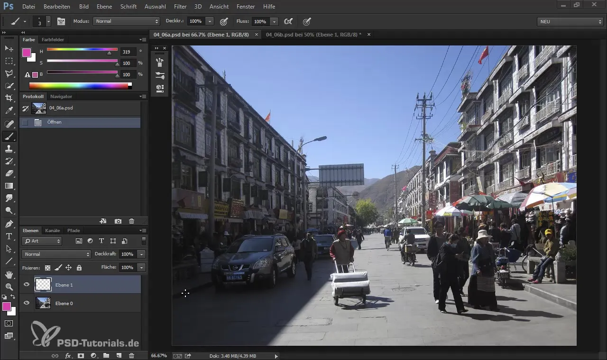Image resolution: width=607 pixels, height=360 pixels.
Task: Select the History Brush tool
Action: 9,161
